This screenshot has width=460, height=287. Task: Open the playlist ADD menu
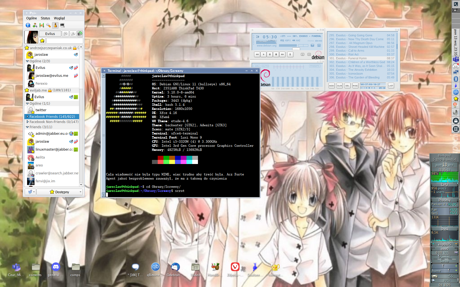(x=331, y=86)
